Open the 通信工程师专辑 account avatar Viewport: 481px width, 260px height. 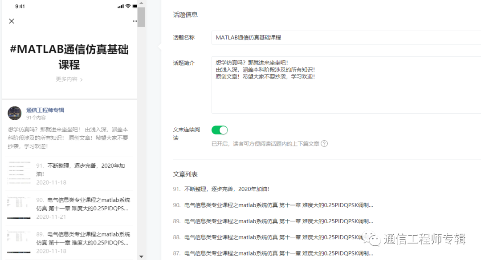tap(14, 113)
